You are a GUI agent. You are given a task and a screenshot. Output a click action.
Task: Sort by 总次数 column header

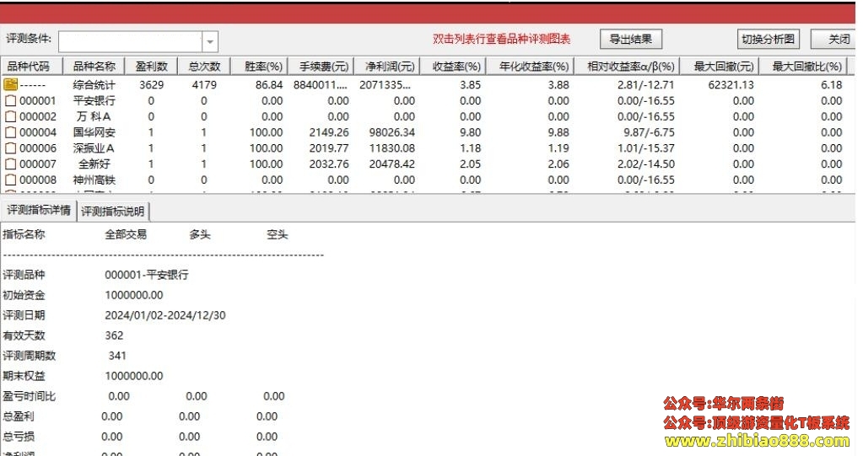click(204, 66)
